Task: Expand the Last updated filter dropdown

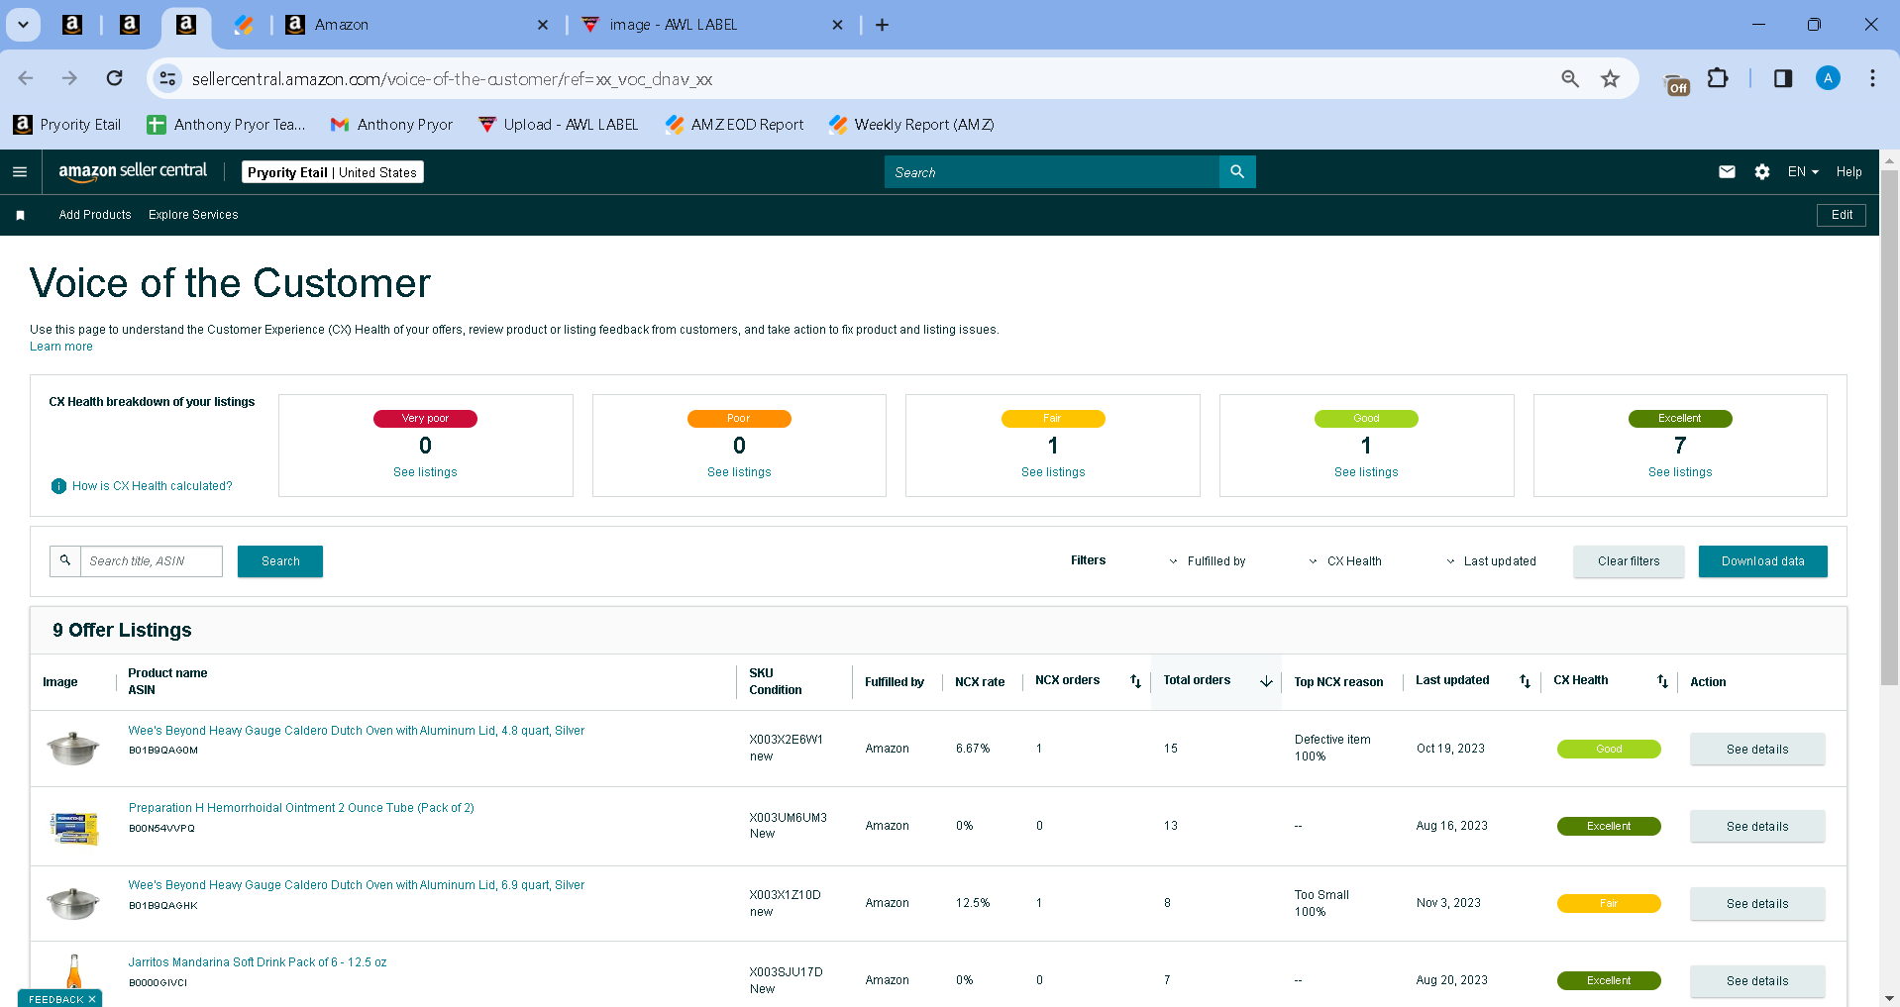Action: (1491, 561)
